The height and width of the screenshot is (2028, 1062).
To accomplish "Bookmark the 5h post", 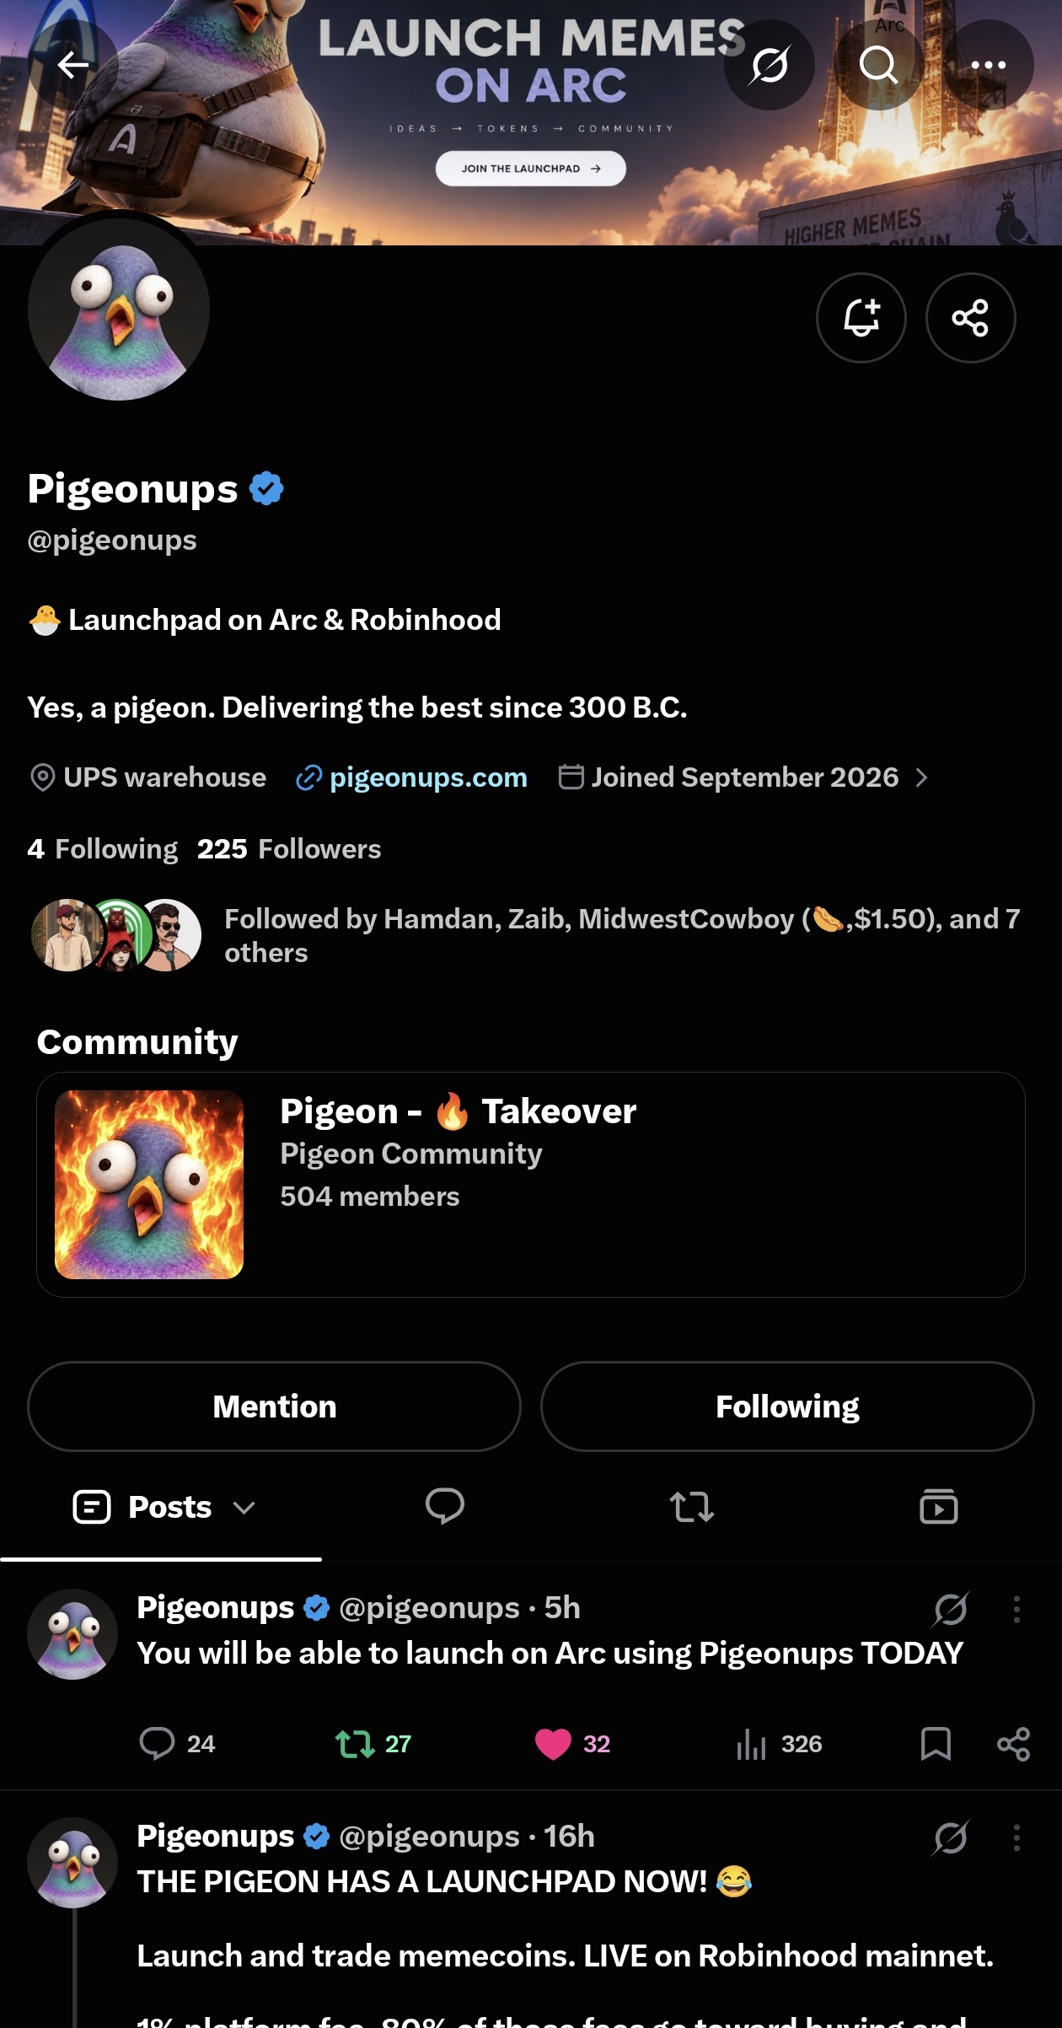I will [x=936, y=1744].
